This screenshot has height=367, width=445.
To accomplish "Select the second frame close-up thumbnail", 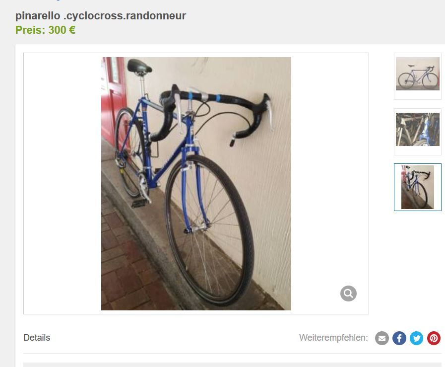I will 418,129.
